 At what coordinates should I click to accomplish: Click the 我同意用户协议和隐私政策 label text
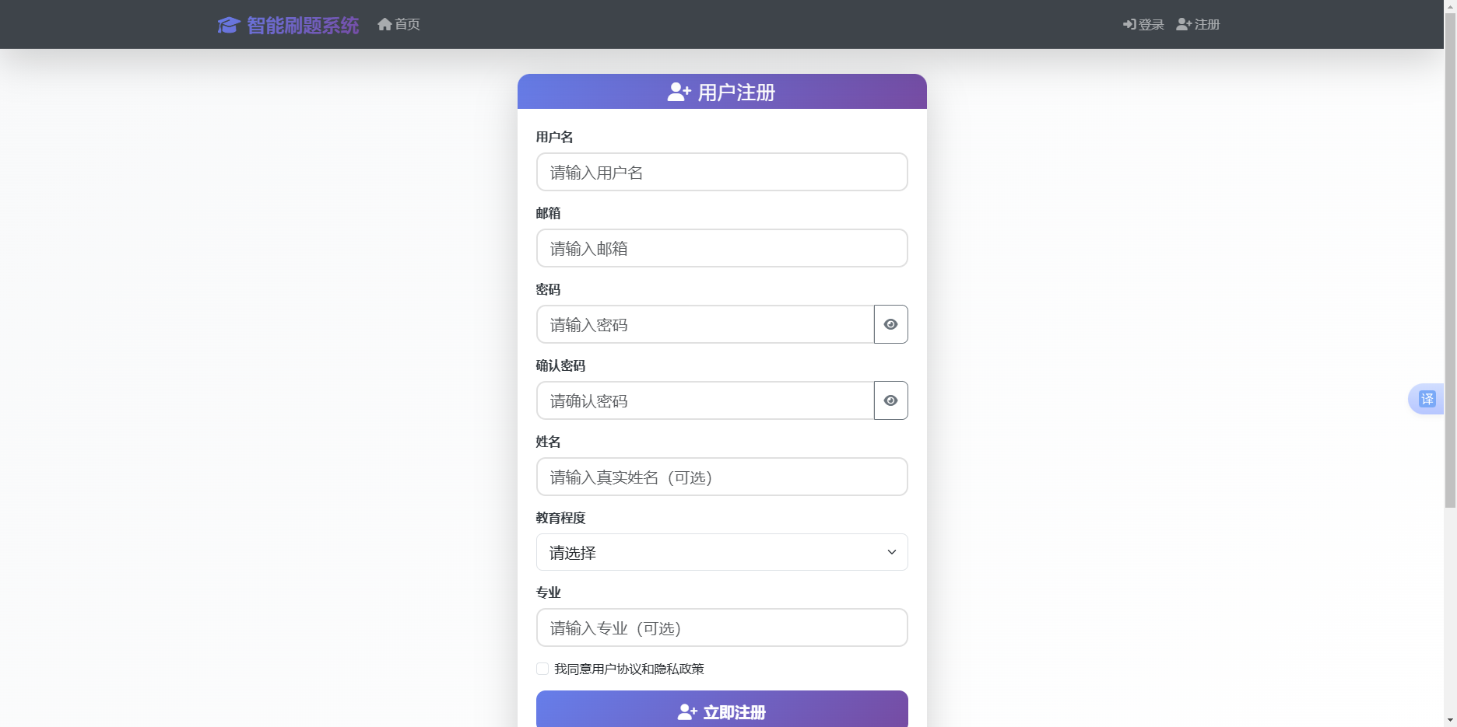click(x=629, y=669)
